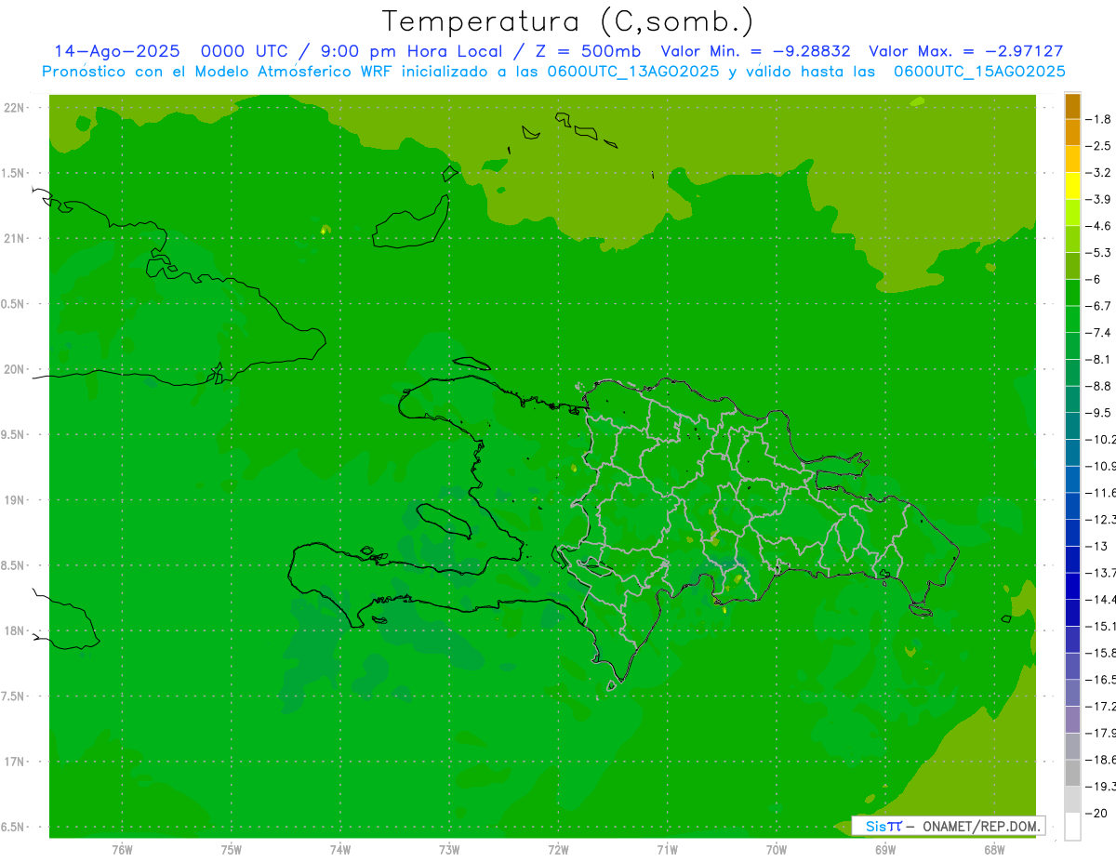Click the Sis ONAMET/REP.DOM. logo box
1116x862 pixels.
(949, 826)
